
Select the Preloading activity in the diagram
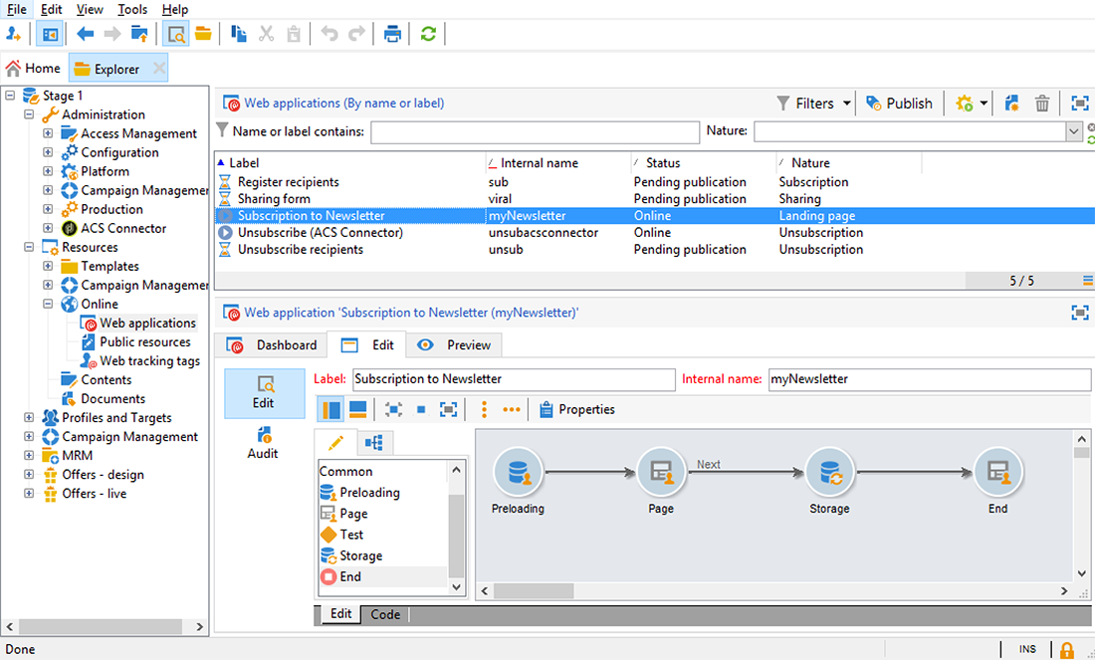(x=518, y=472)
